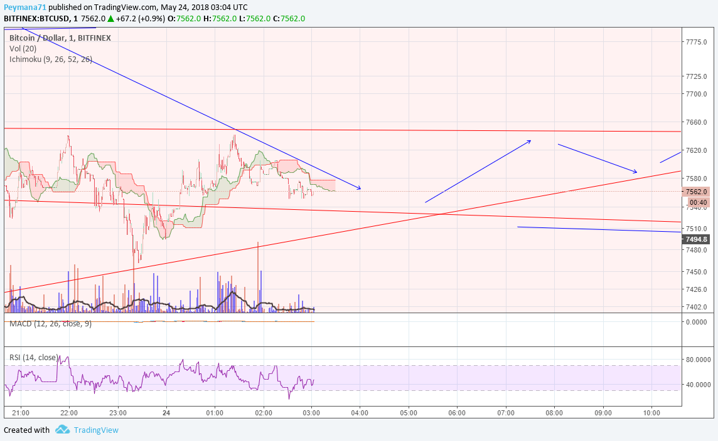718x441 pixels.
Task: Click the 04:00 time axis label
Action: (360, 413)
